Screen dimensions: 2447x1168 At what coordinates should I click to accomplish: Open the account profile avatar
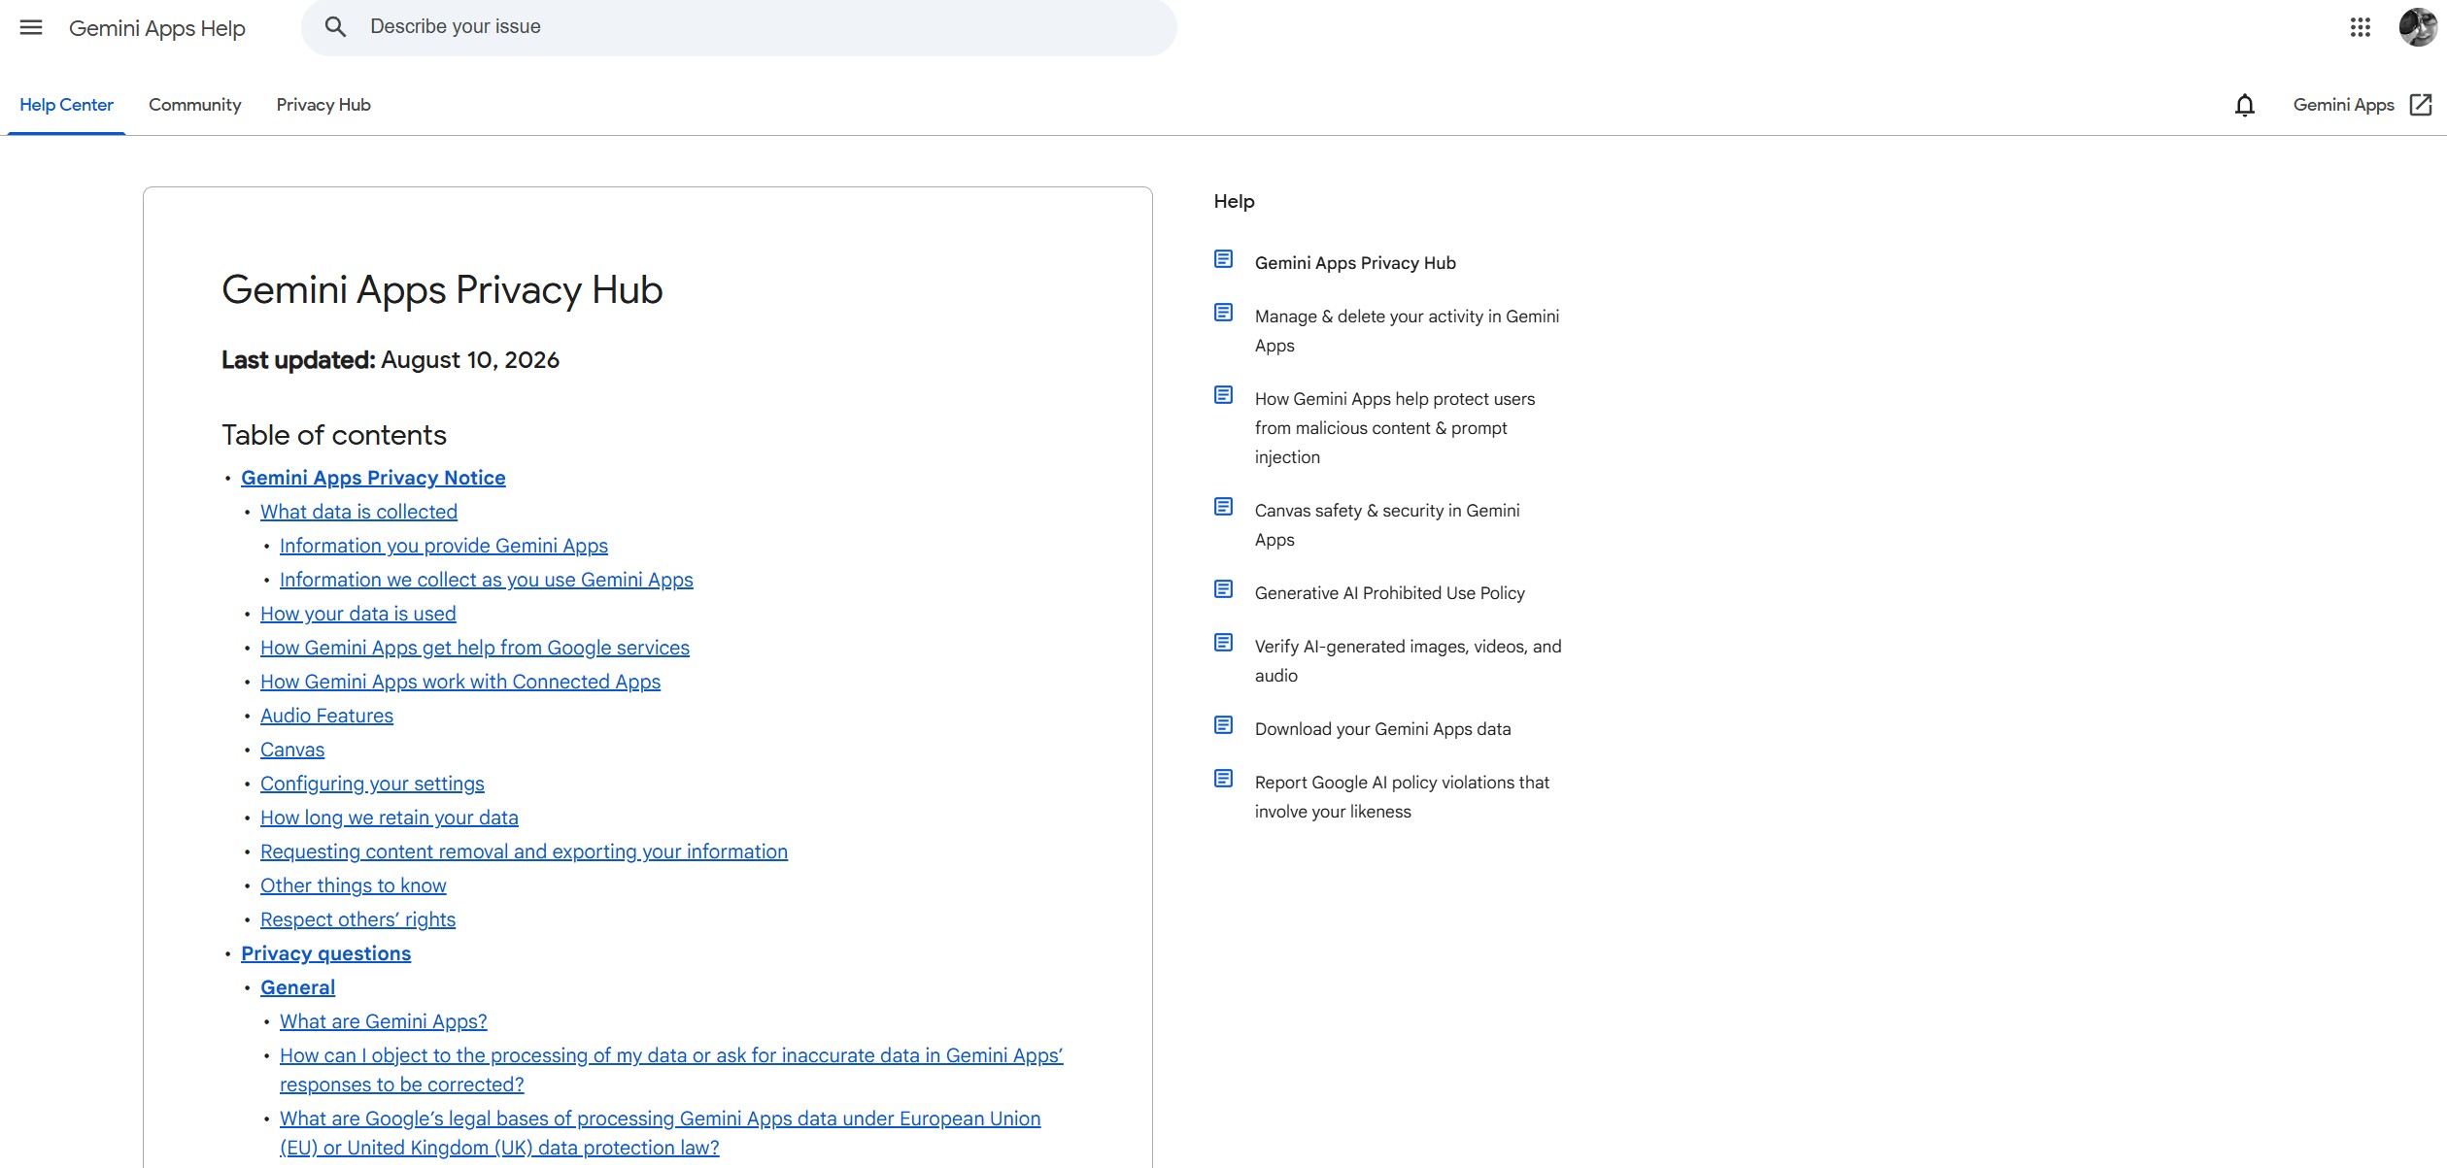coord(2417,27)
